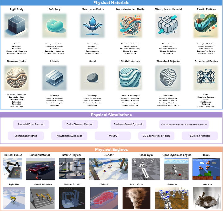This screenshot has height=211, width=223.
Task: Click the 'Bending Modulus' property text
Action: [168, 103]
